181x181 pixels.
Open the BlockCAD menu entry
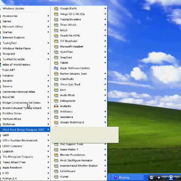tap(25, 97)
